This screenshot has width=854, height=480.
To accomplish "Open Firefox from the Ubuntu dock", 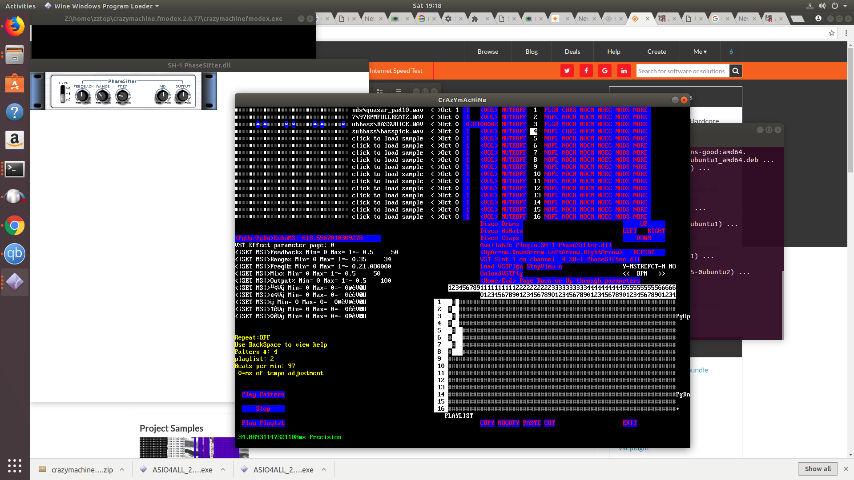I will point(15,26).
